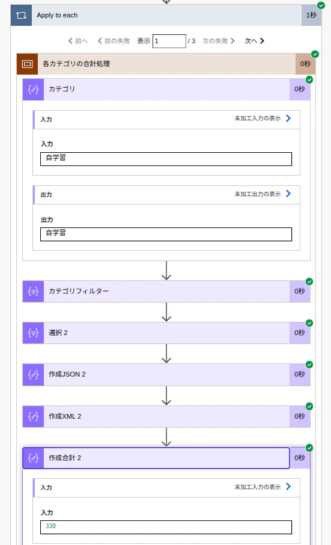Viewport: 331px width, 545px height.
Task: Show raw outputs for カテゴリ action
Action: (263, 194)
